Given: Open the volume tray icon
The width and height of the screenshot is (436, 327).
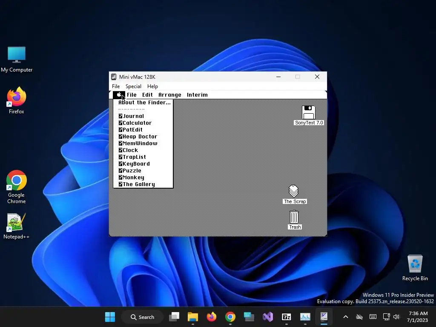Looking at the screenshot, I should coord(396,317).
